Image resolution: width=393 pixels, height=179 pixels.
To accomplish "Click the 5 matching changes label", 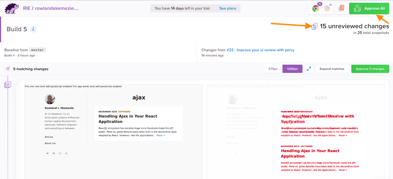I will (31, 69).
